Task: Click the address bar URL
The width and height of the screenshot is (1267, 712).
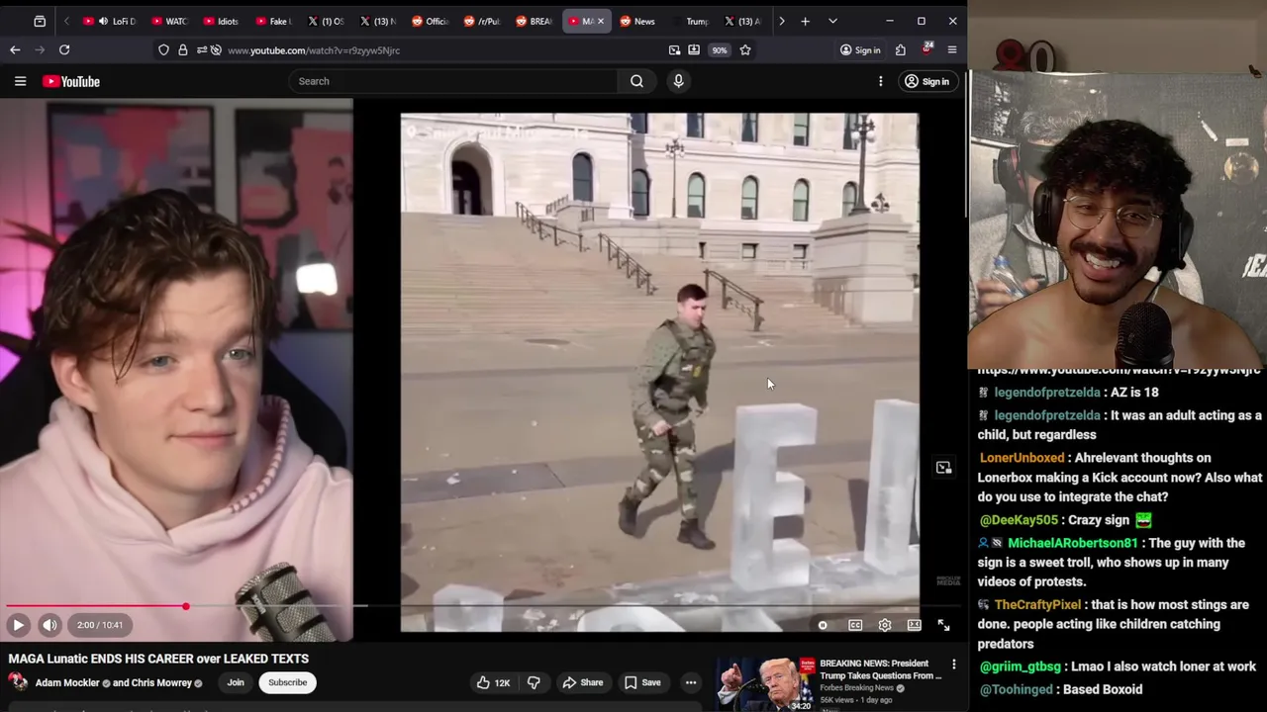Action: point(314,50)
